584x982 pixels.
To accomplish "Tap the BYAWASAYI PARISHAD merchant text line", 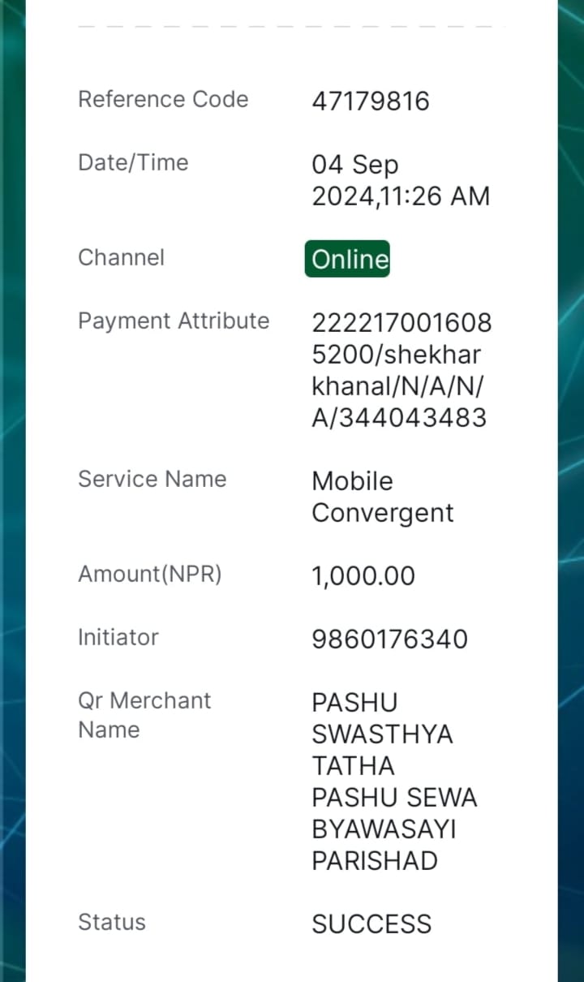I will [x=384, y=845].
